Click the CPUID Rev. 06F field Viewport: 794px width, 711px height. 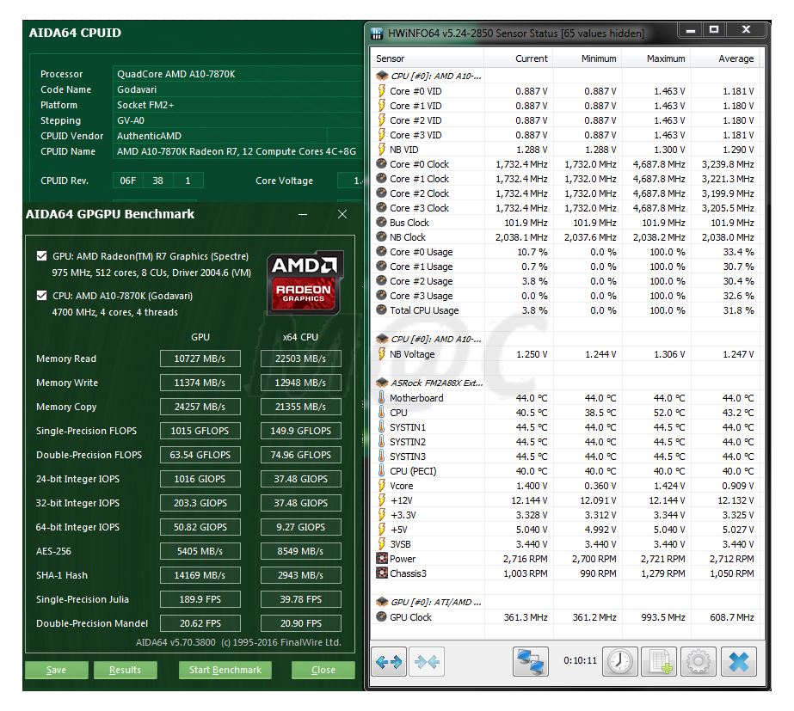(127, 181)
